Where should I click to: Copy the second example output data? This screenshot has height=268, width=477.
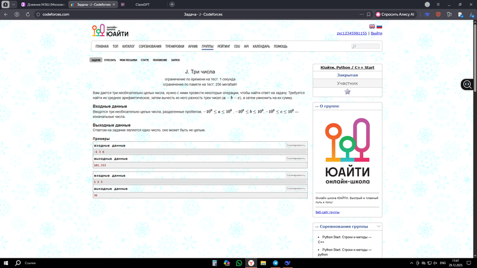coord(296,188)
